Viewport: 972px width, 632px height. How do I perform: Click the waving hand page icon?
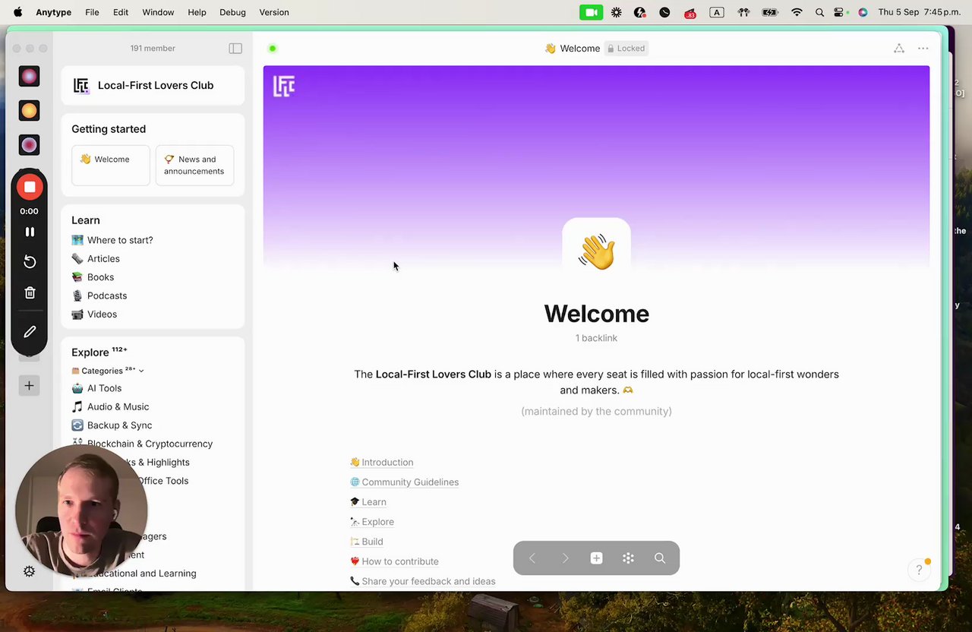[x=596, y=252]
